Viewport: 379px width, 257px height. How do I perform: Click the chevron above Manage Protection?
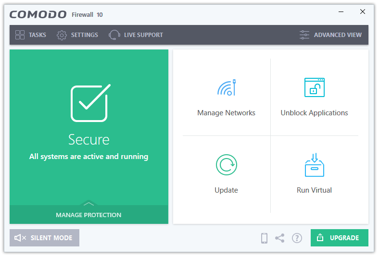pyautogui.click(x=88, y=204)
